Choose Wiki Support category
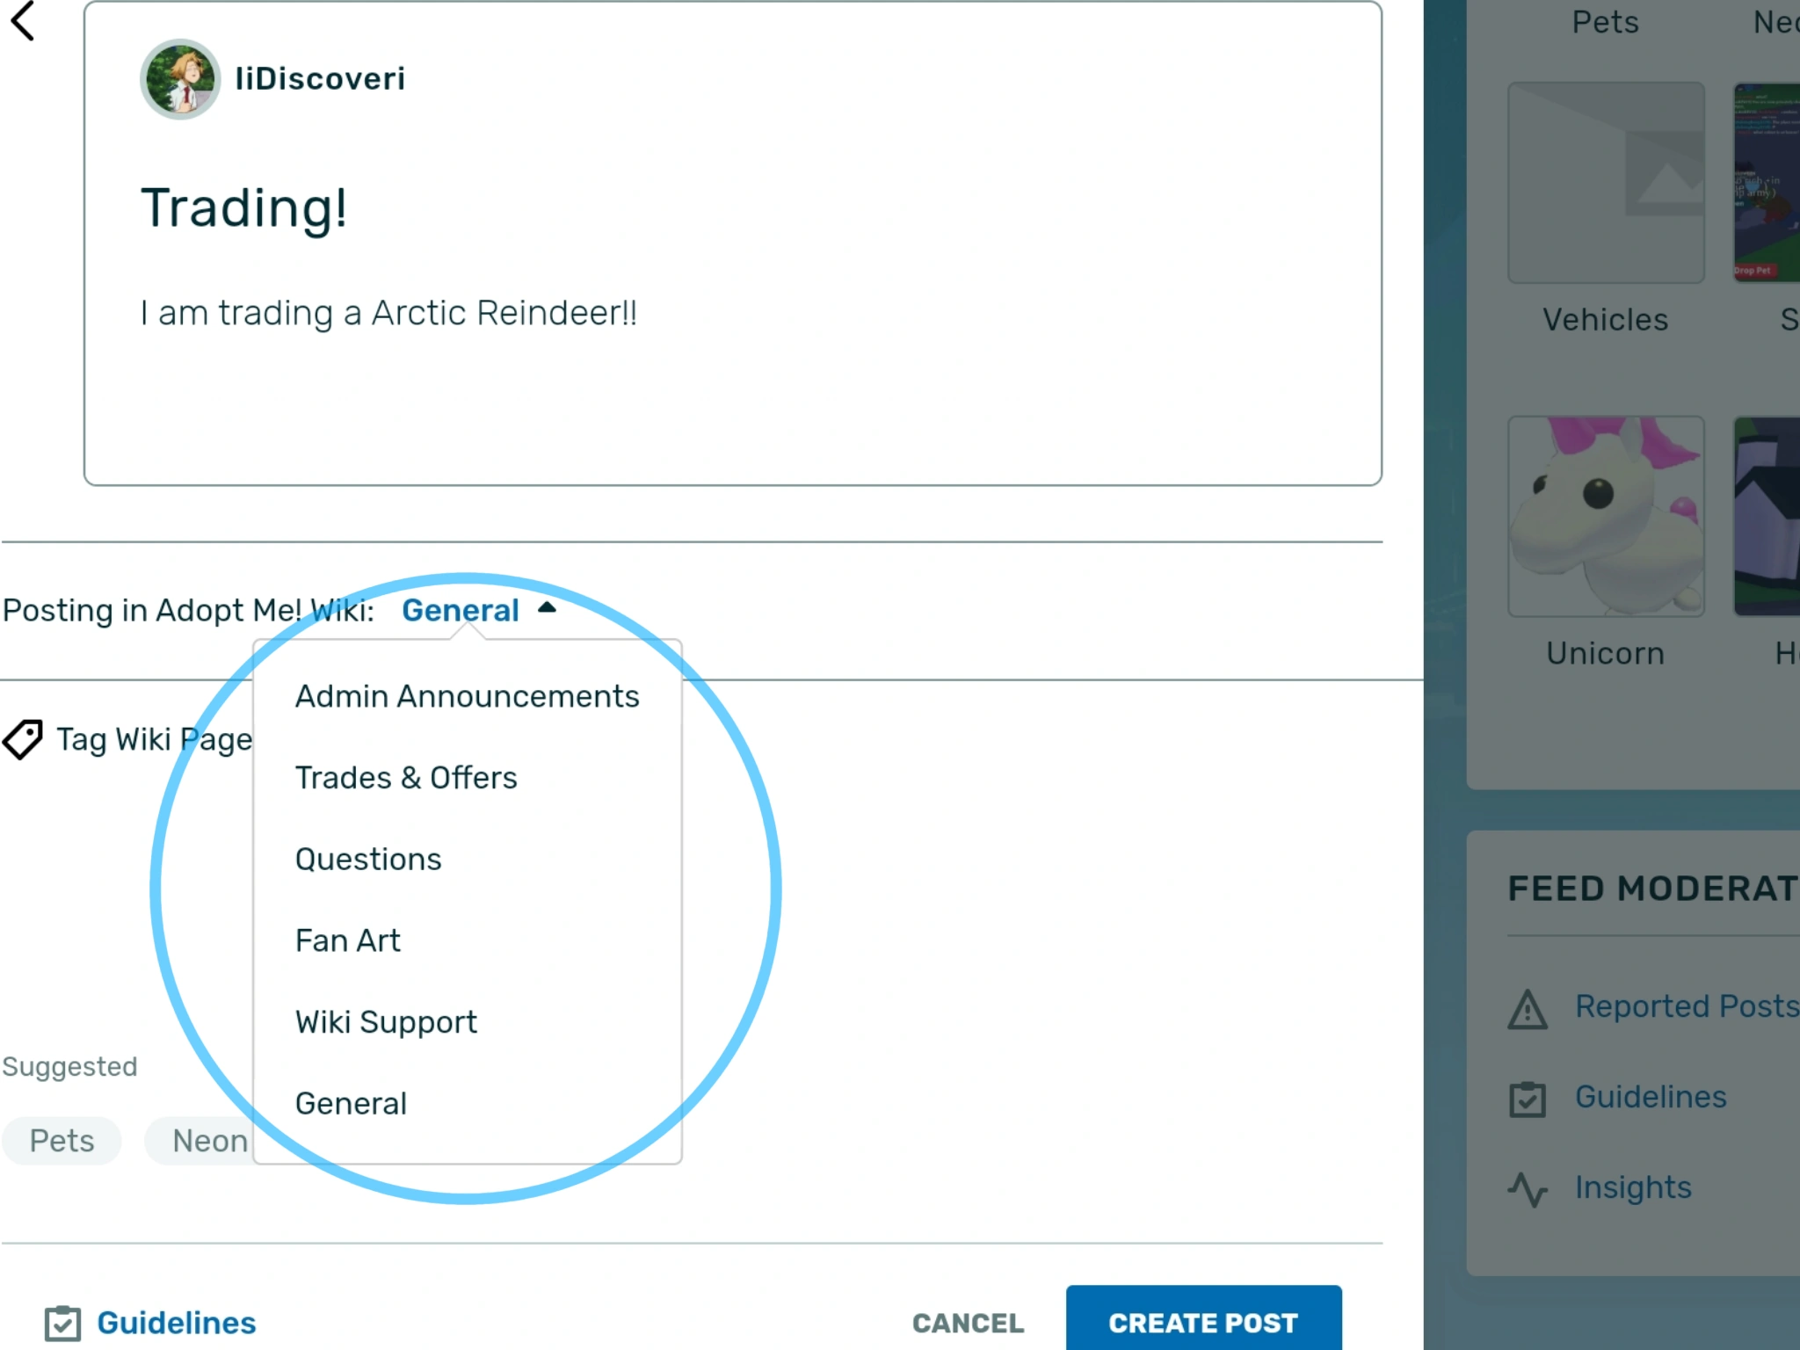Screen dimensions: 1800x1350 pos(386,1022)
